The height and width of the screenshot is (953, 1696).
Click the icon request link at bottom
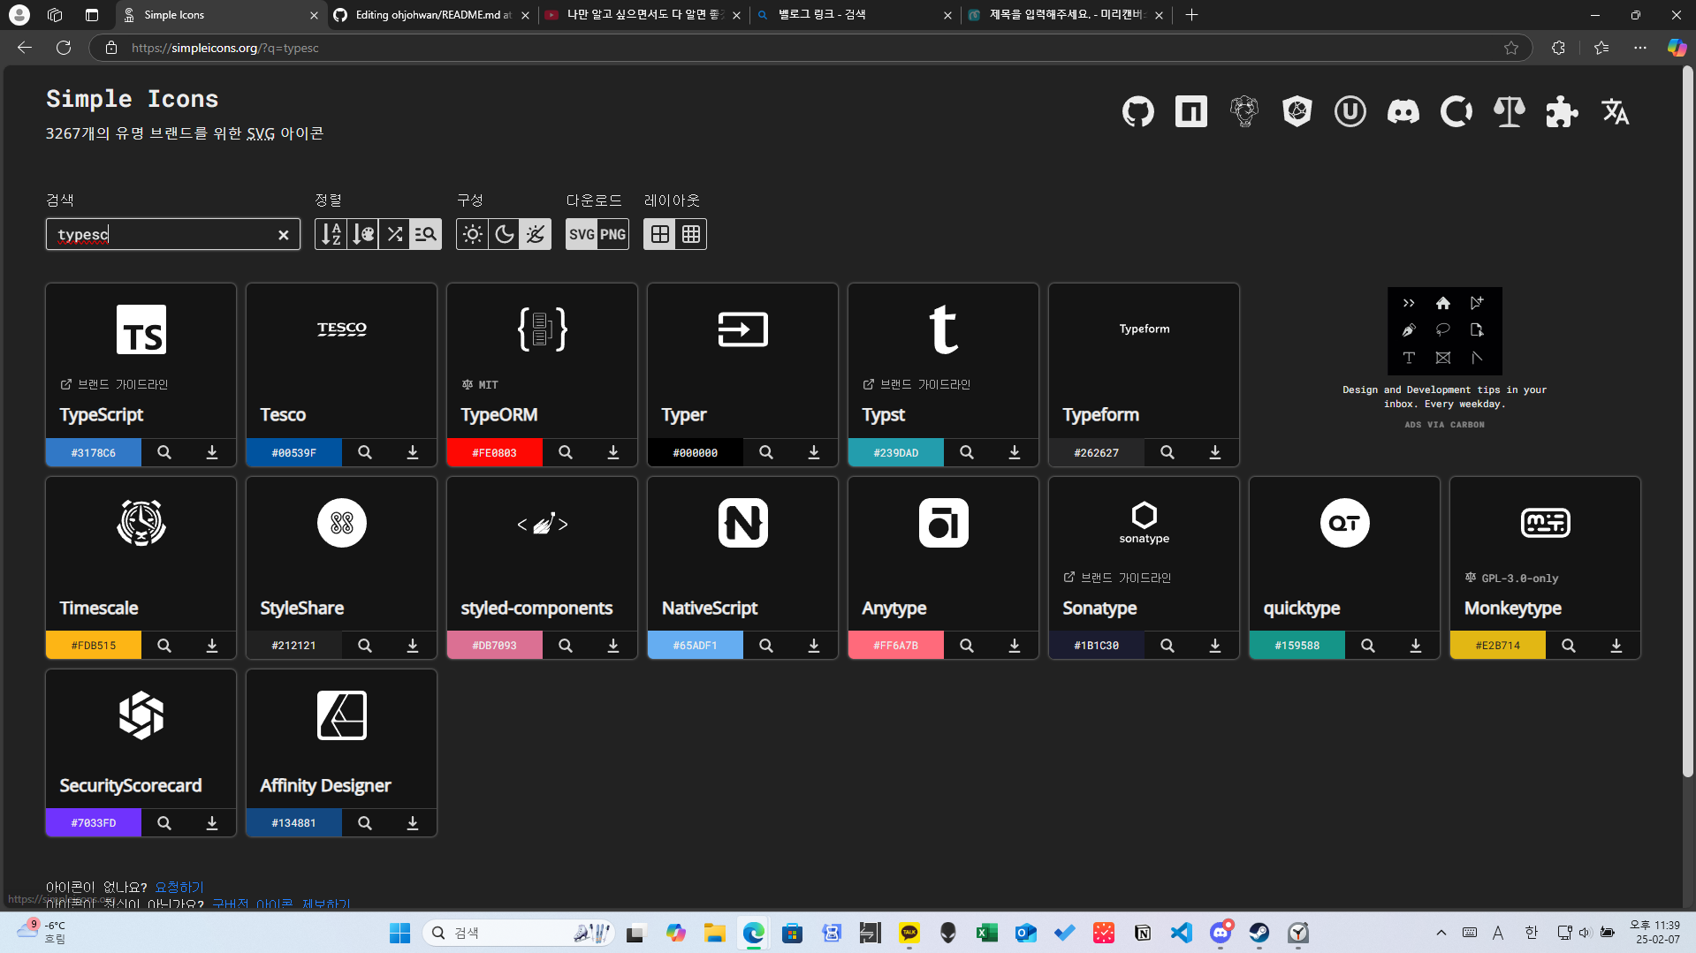179,887
